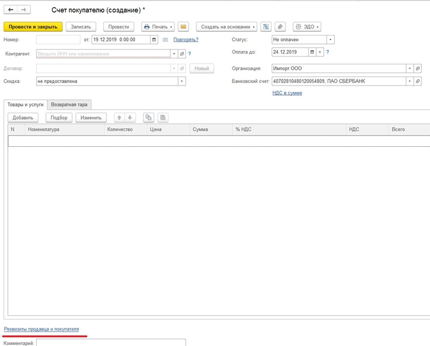Expand the Печать dropdown button
430x346 pixels.
158,26
